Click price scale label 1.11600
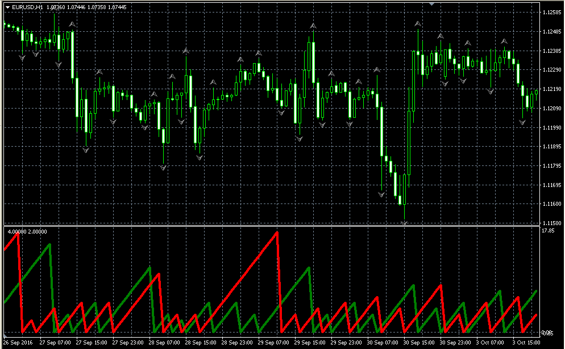 (x=552, y=204)
